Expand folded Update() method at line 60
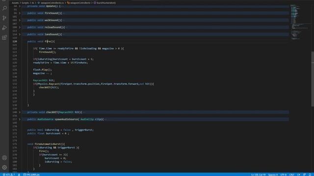This screenshot has height=176, width=314. coord(20,6)
